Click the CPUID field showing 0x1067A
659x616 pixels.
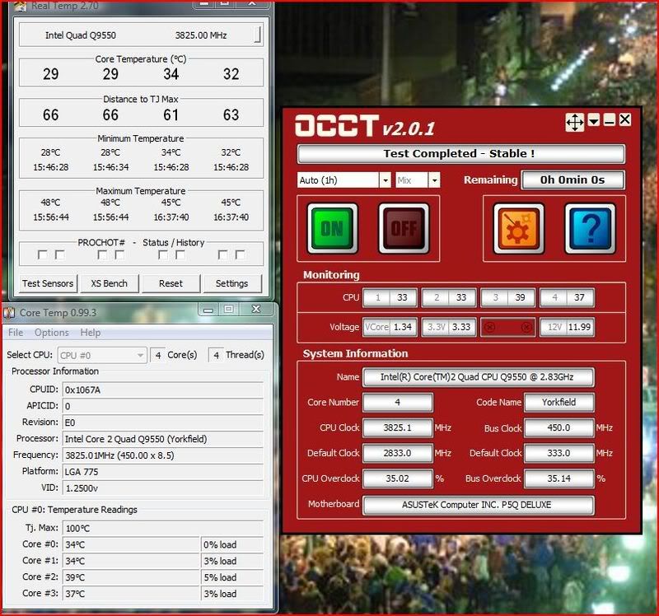[162, 390]
